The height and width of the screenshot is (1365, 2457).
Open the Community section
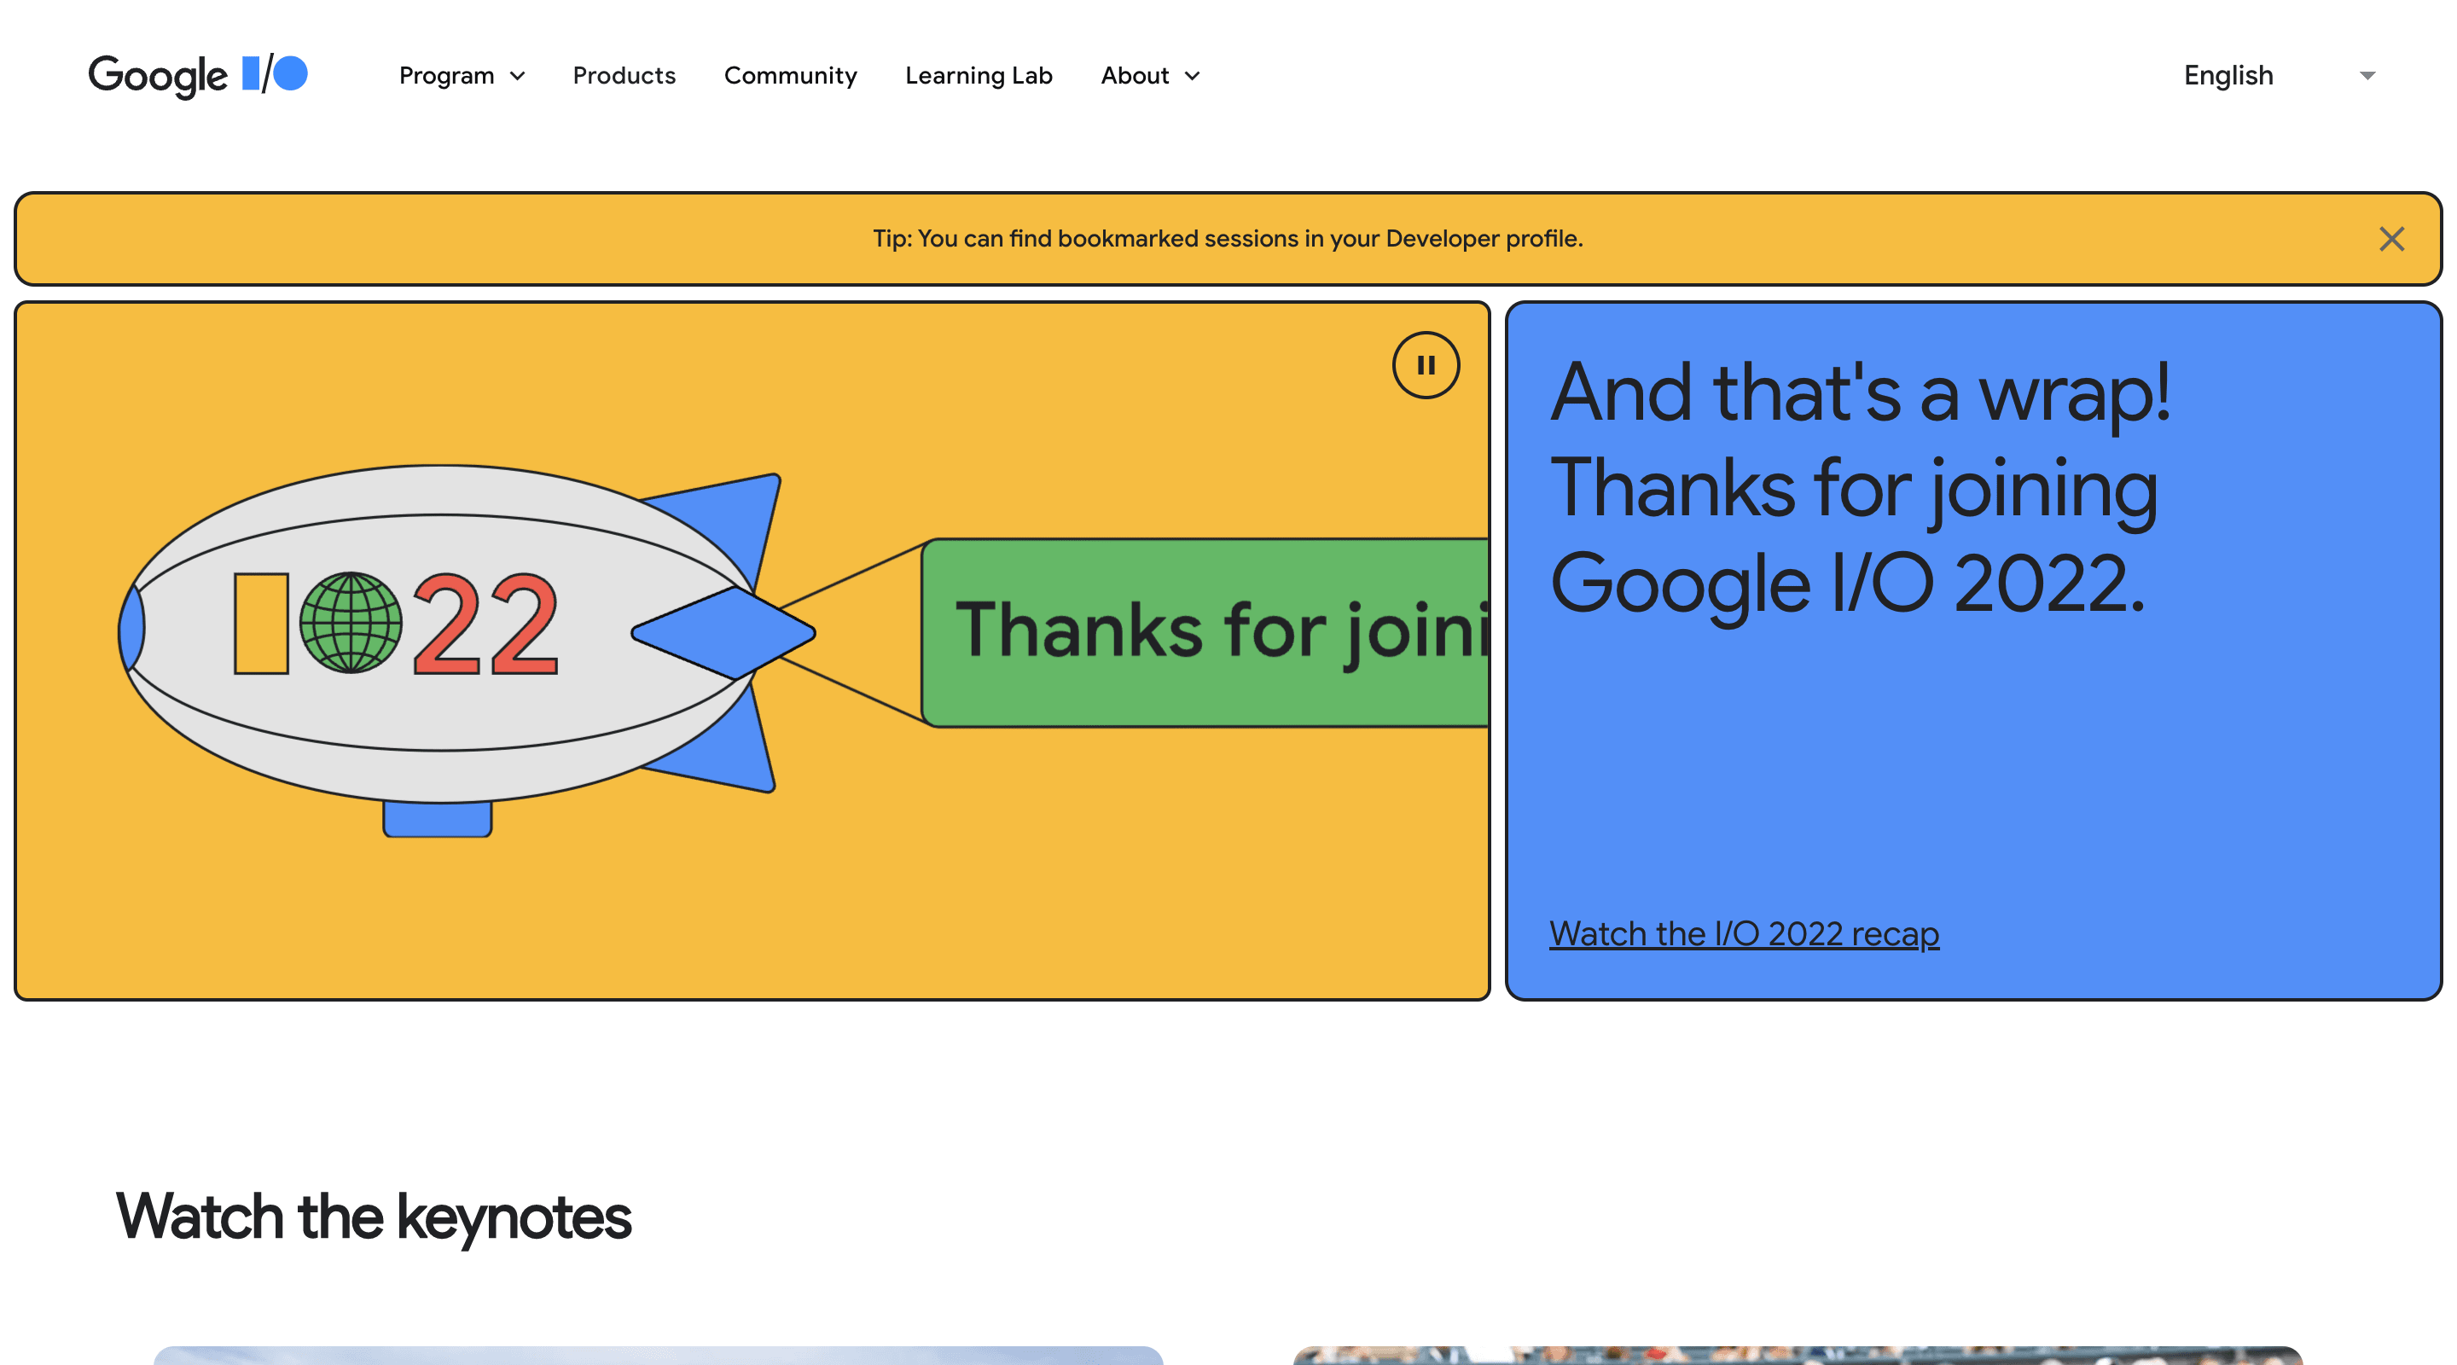pos(791,75)
